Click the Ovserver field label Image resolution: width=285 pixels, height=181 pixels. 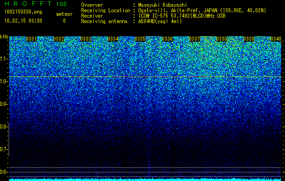click(x=92, y=5)
